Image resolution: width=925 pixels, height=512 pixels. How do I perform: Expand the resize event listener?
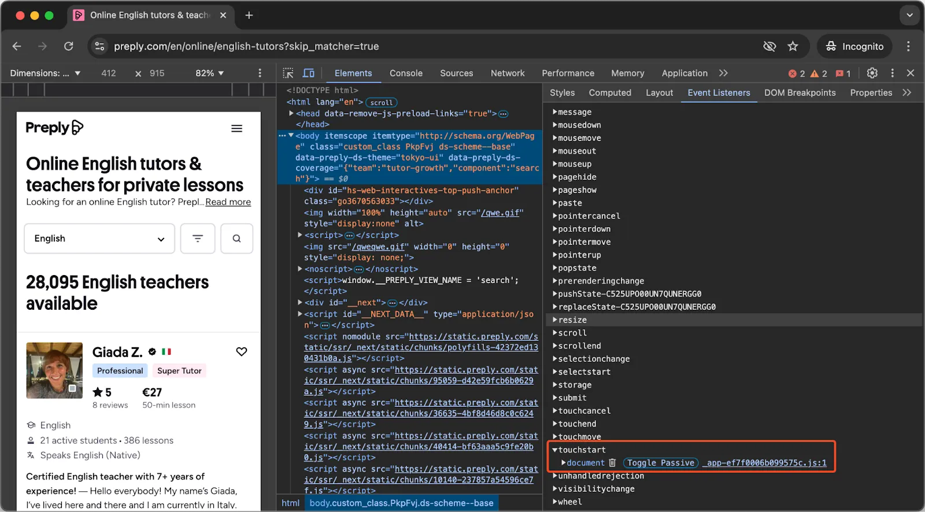(x=572, y=320)
